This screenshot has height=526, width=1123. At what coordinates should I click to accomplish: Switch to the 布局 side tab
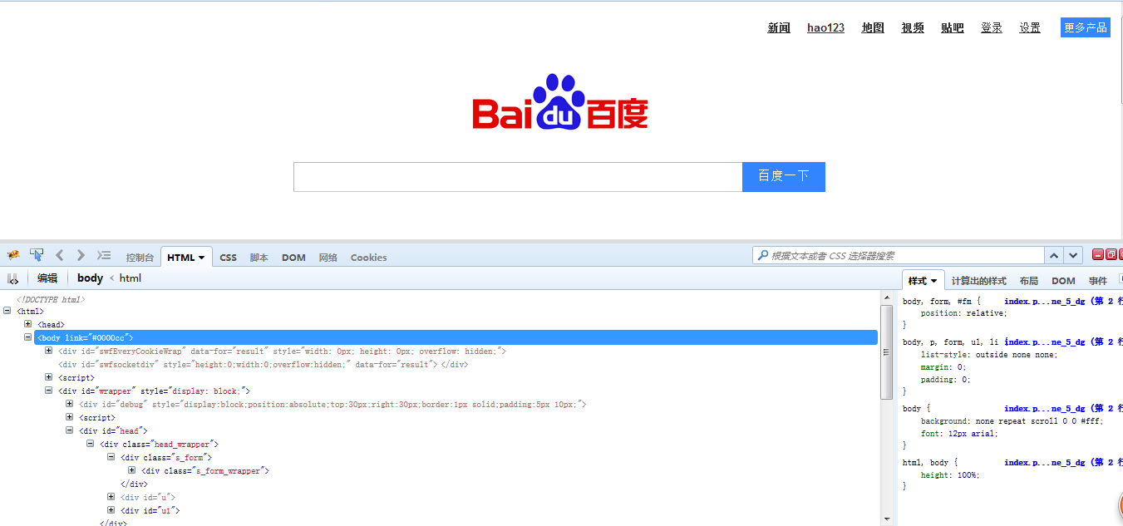[1029, 281]
